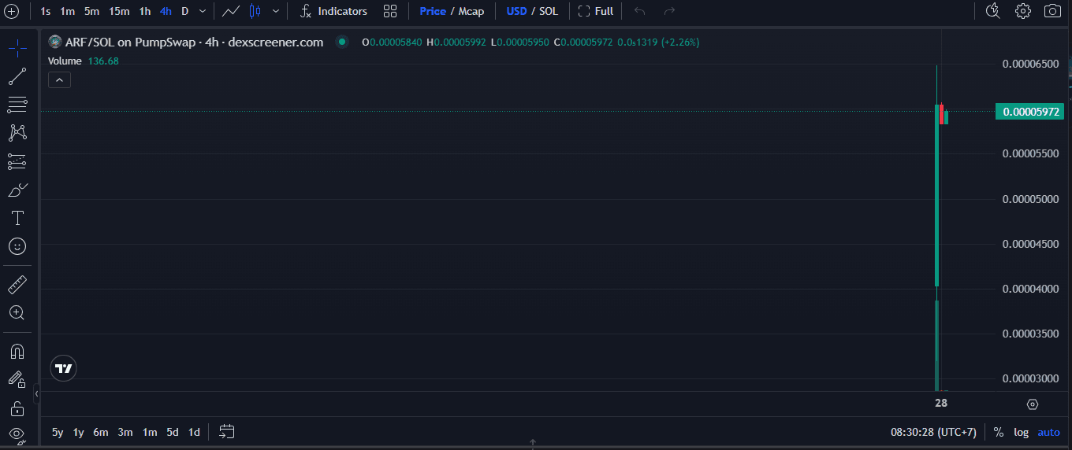Select the D daily interval
1072x450 pixels.
[x=184, y=11]
